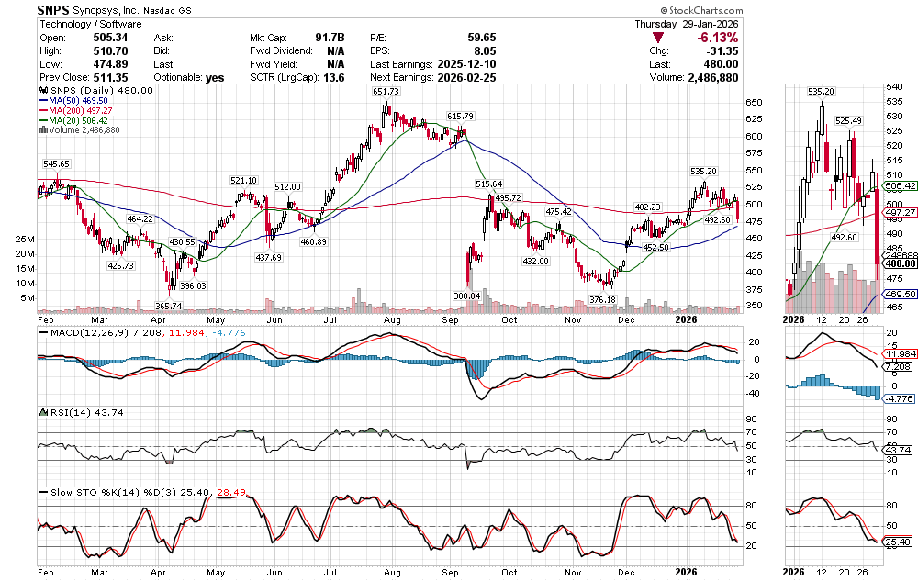Click the -6.13% percent change value
Image resolution: width=918 pixels, height=581 pixels.
pos(718,38)
